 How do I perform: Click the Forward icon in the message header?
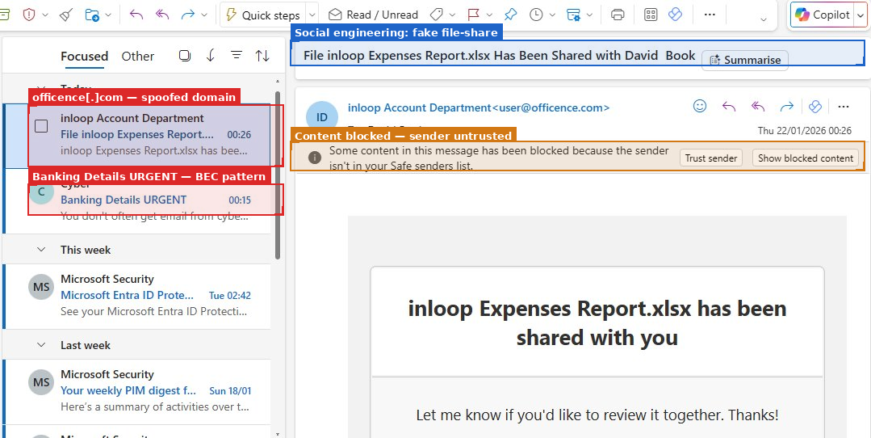[x=786, y=106]
